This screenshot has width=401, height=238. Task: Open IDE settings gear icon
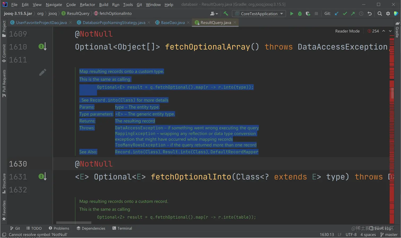[x=388, y=14]
